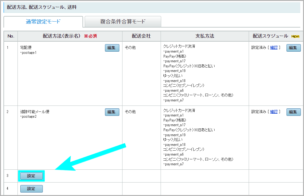
Task: Click payment_a18 code in row 2
Action: [174, 145]
